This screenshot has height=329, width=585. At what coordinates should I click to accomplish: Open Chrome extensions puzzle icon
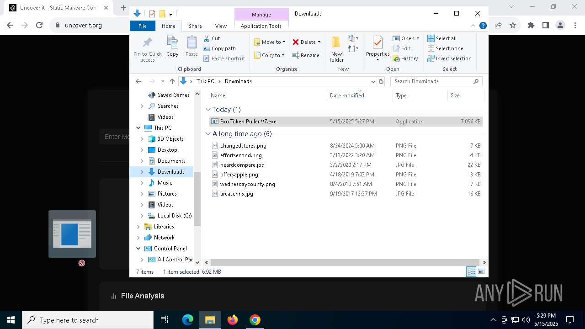point(531,26)
